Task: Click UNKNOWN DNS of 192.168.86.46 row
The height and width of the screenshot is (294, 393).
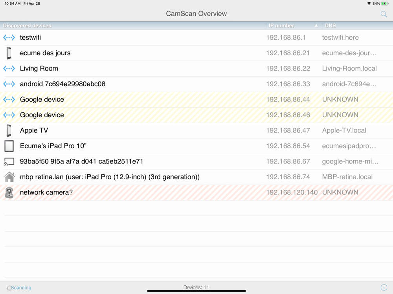Action: click(x=340, y=115)
